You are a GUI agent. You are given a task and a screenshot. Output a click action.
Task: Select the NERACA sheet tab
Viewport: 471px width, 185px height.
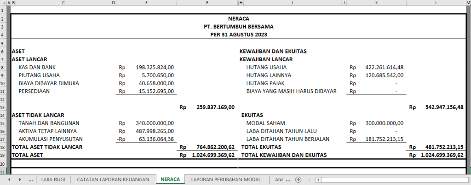pos(170,179)
